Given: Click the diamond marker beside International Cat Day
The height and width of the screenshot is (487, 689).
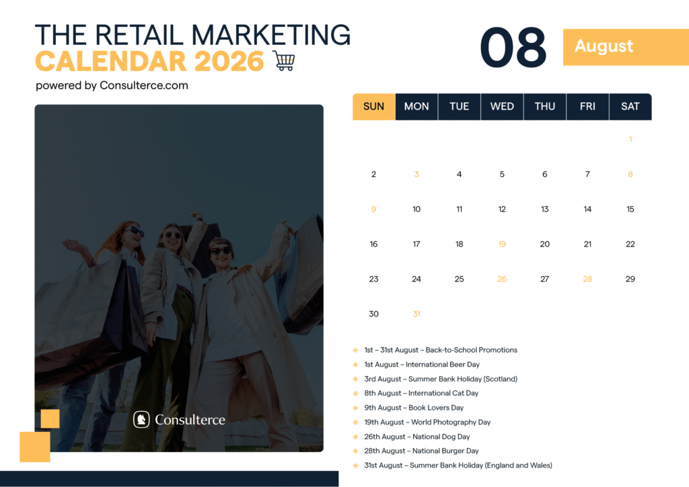Looking at the screenshot, I should pyautogui.click(x=355, y=393).
